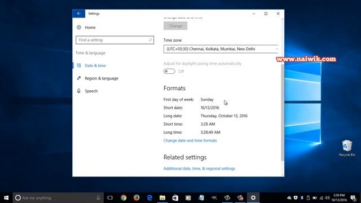Open the Time zone dropdown
The height and width of the screenshot is (203, 361).
tap(221, 49)
